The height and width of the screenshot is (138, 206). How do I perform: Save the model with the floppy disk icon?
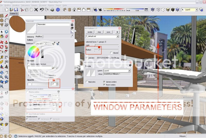16,10
